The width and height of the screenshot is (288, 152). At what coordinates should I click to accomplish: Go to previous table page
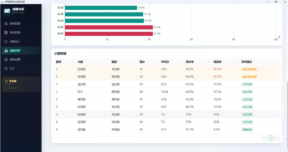(264, 138)
